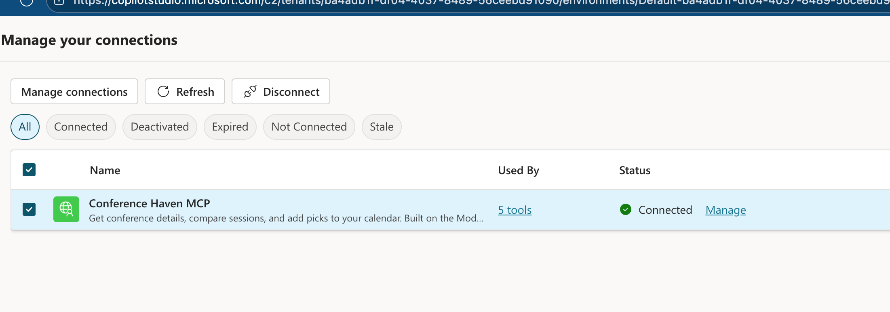Open the 5 tools link
Viewport: 890px width, 312px height.
coord(515,210)
